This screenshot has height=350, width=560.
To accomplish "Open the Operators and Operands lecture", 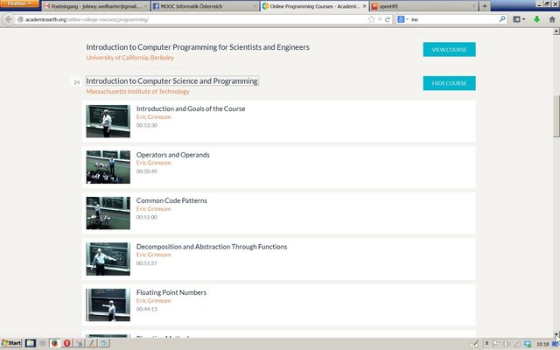I will (x=173, y=155).
